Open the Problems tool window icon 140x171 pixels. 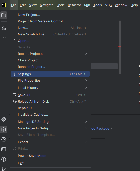pos(4,159)
